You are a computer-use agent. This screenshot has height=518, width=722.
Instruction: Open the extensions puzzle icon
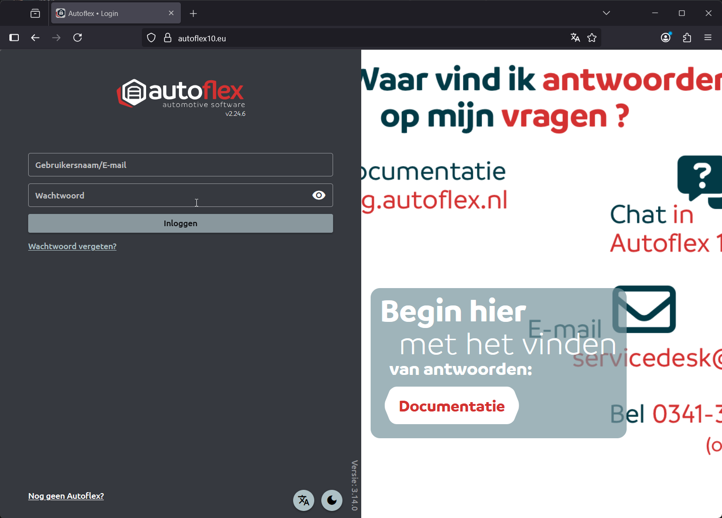[687, 38]
